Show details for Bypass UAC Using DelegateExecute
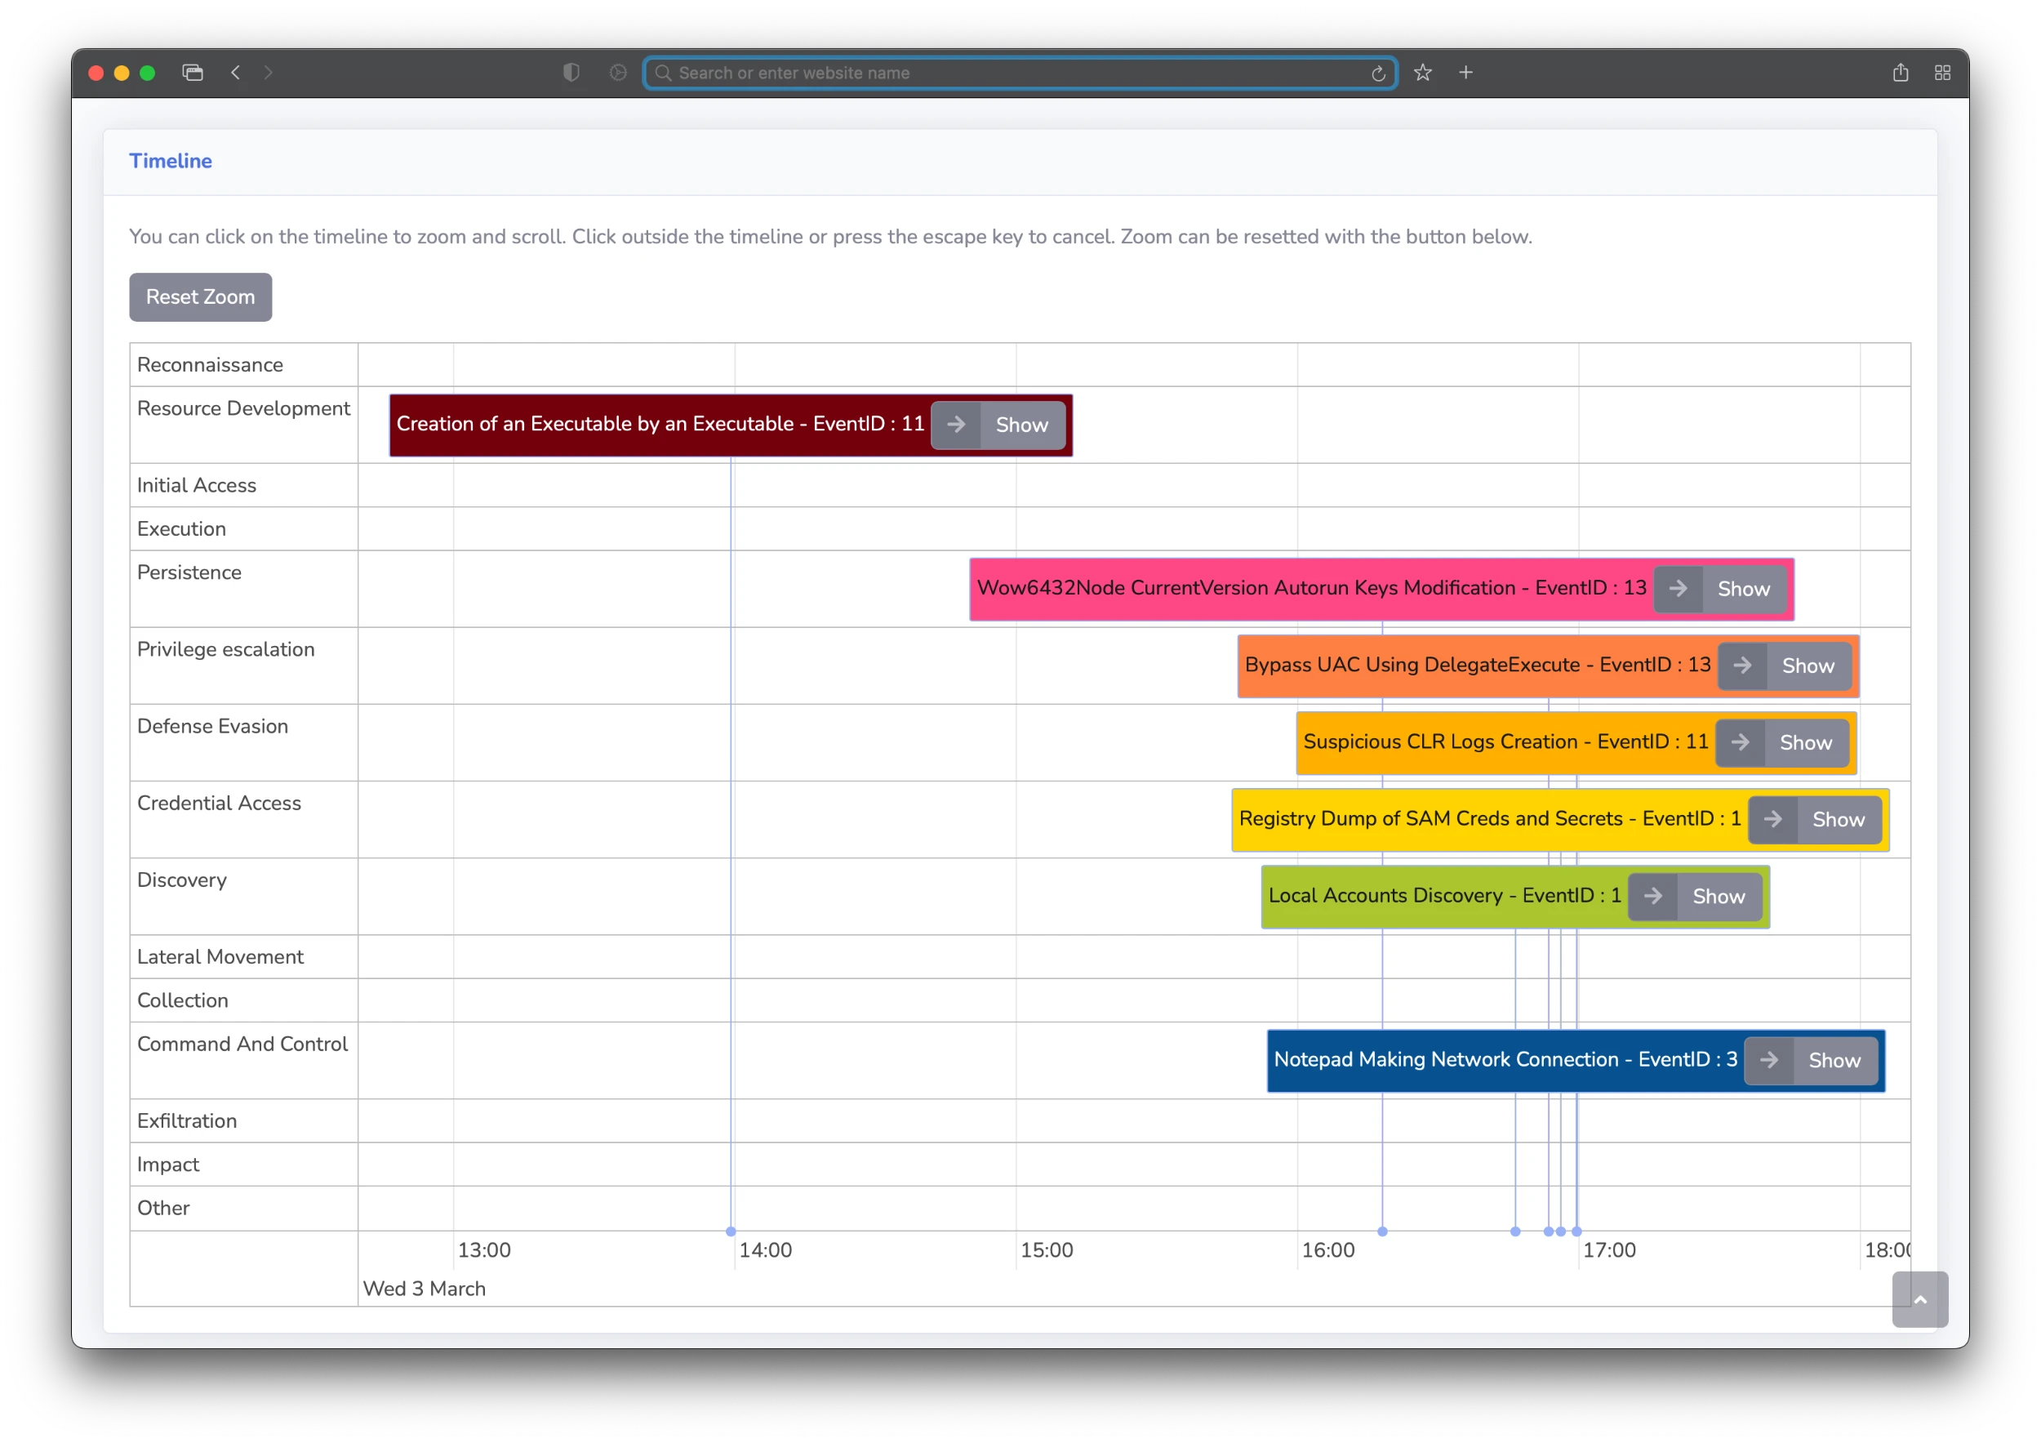The width and height of the screenshot is (2041, 1443). point(1808,666)
